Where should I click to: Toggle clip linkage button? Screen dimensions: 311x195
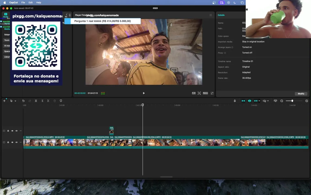coord(256,101)
